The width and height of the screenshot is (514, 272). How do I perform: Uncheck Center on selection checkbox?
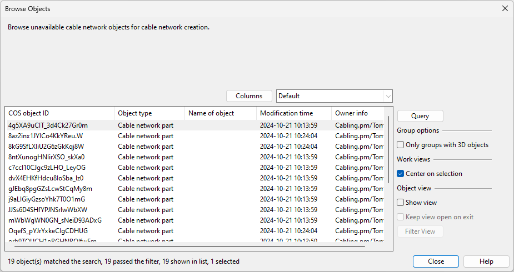[401, 174]
